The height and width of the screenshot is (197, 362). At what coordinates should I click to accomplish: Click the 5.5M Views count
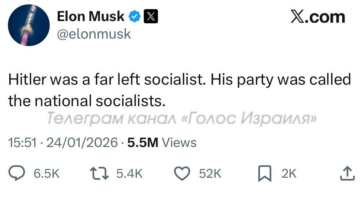coord(161,142)
